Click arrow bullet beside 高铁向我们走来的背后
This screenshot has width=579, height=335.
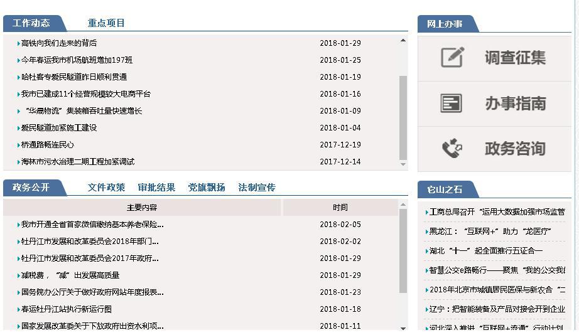click(19, 44)
